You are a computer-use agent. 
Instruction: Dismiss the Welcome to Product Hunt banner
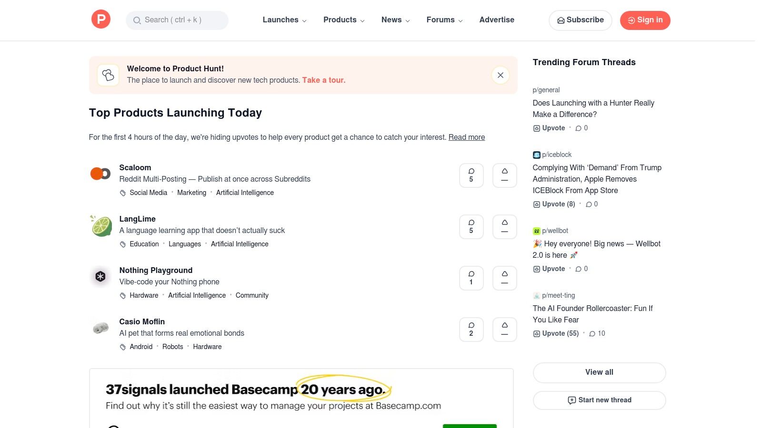pos(500,75)
